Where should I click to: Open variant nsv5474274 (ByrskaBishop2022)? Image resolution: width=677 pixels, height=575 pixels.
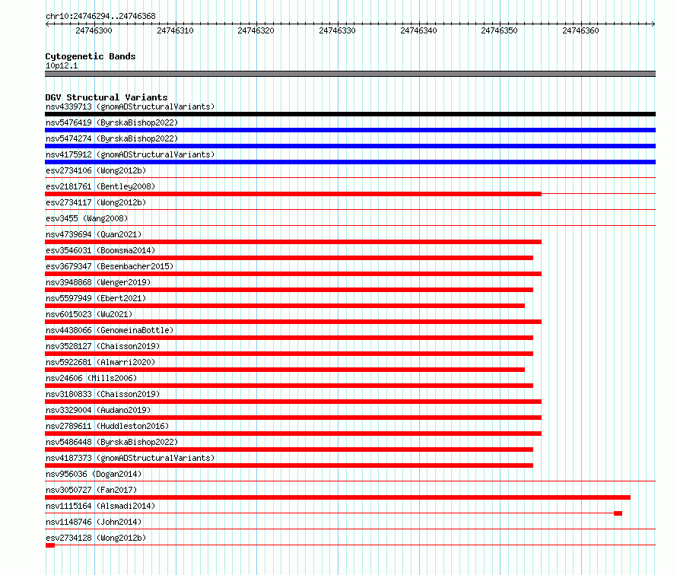coord(112,138)
